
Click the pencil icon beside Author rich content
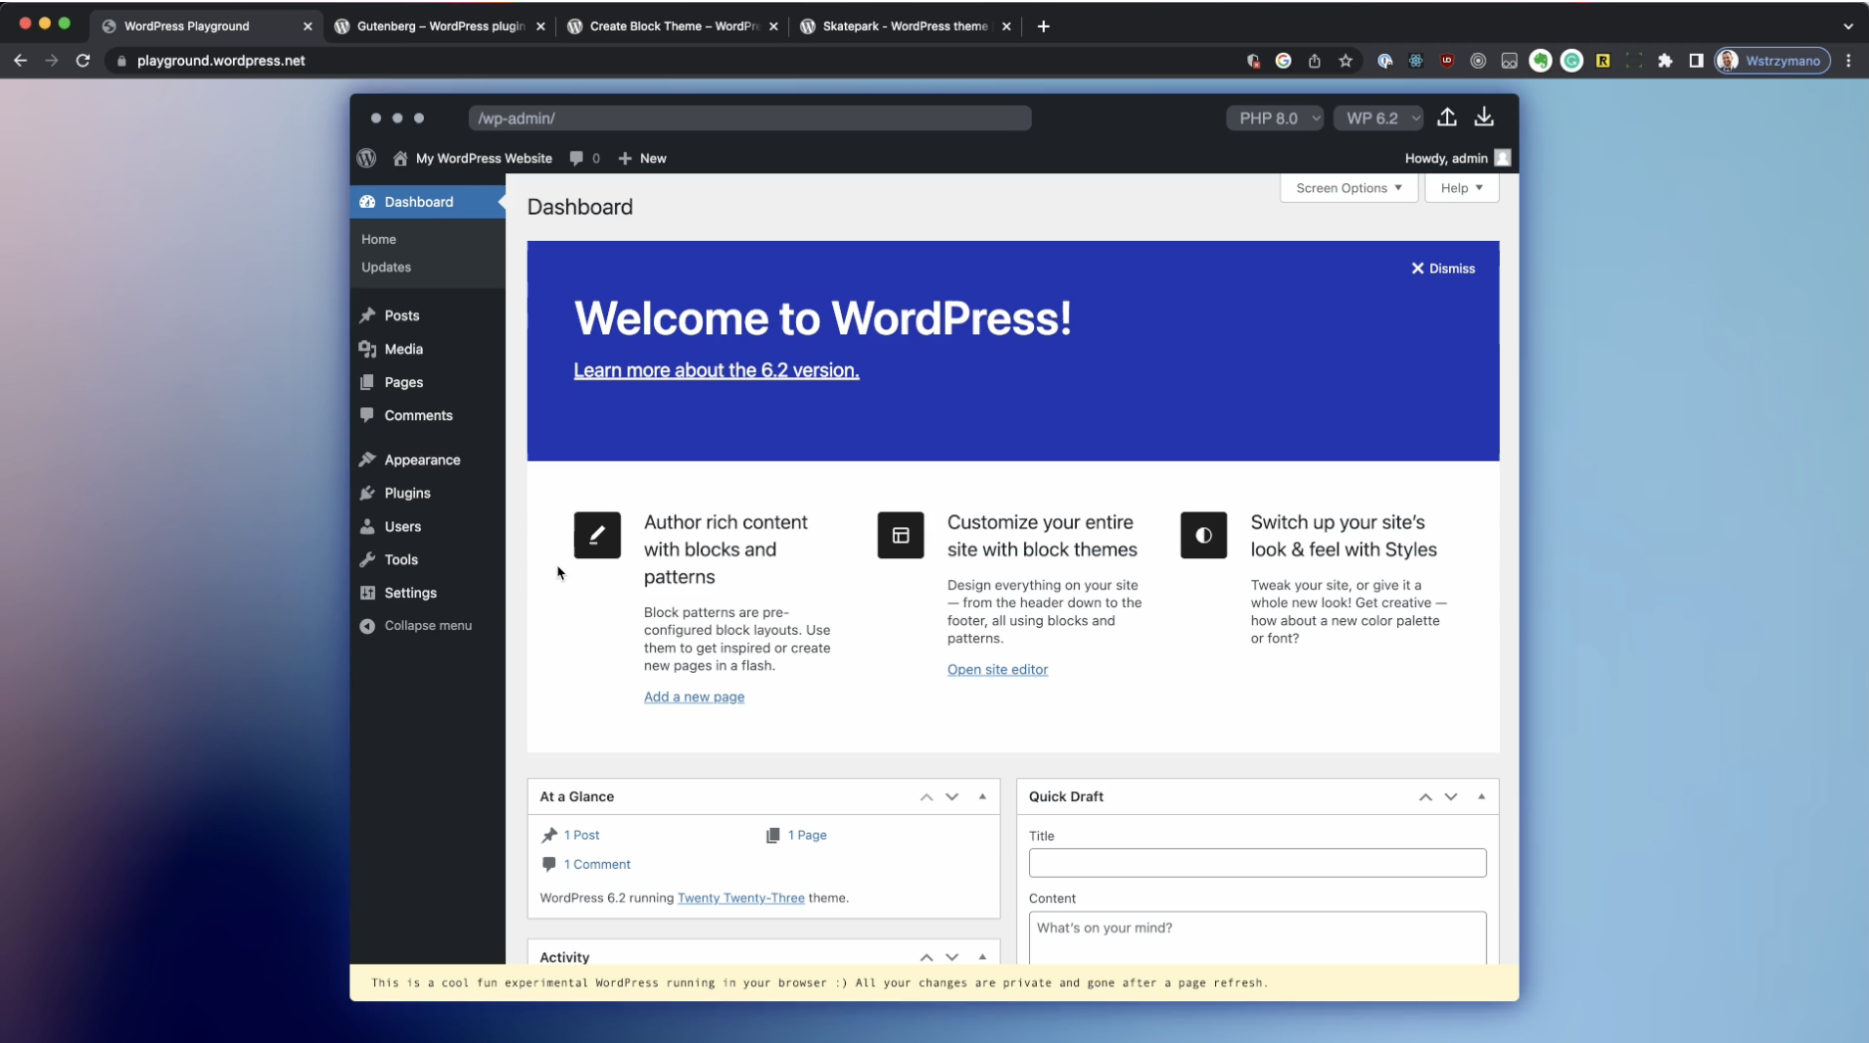(597, 535)
